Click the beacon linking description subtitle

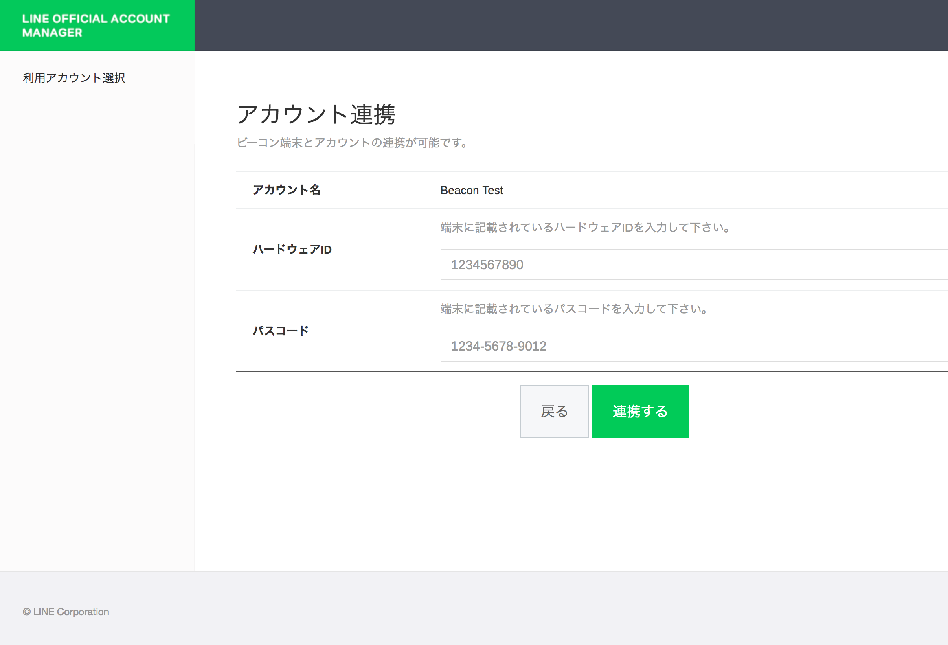[x=352, y=143]
